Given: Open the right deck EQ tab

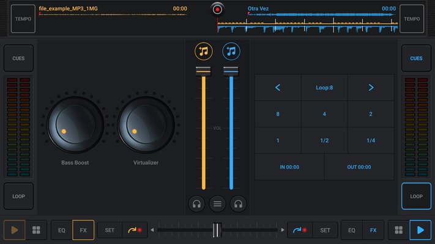Looking at the screenshot, I should (x=352, y=230).
